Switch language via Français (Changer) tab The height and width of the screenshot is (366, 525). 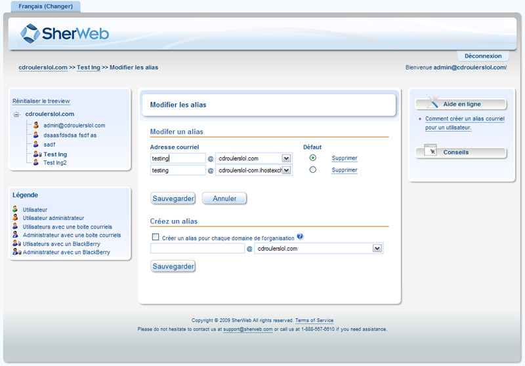[45, 6]
